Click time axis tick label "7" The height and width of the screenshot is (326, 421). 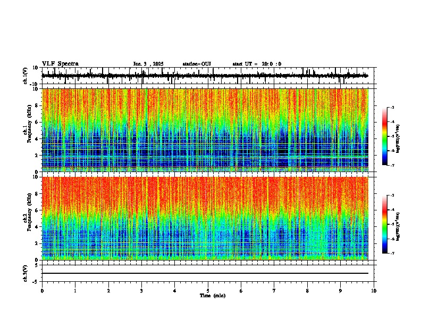click(x=274, y=291)
